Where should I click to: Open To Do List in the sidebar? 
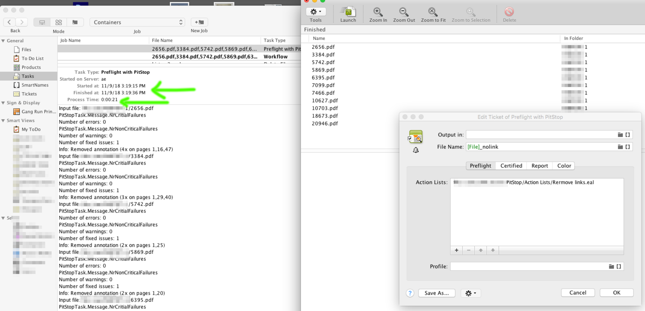coord(28,58)
